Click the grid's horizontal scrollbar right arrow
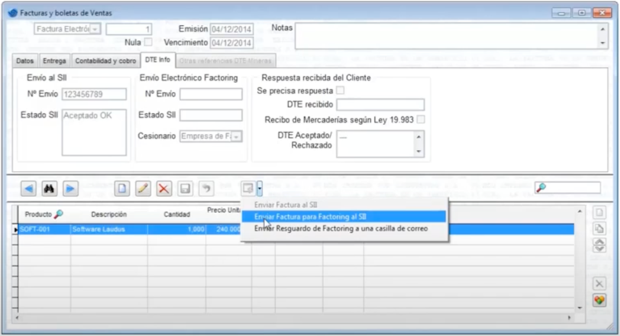Image resolution: width=620 pixels, height=336 pixels. [569, 318]
